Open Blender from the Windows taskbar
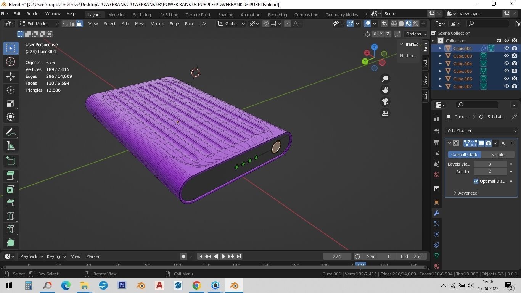Screen dimensions: 521x293 234,285
